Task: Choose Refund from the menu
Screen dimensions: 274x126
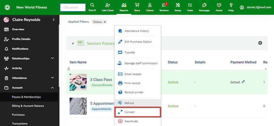Action: (138, 103)
